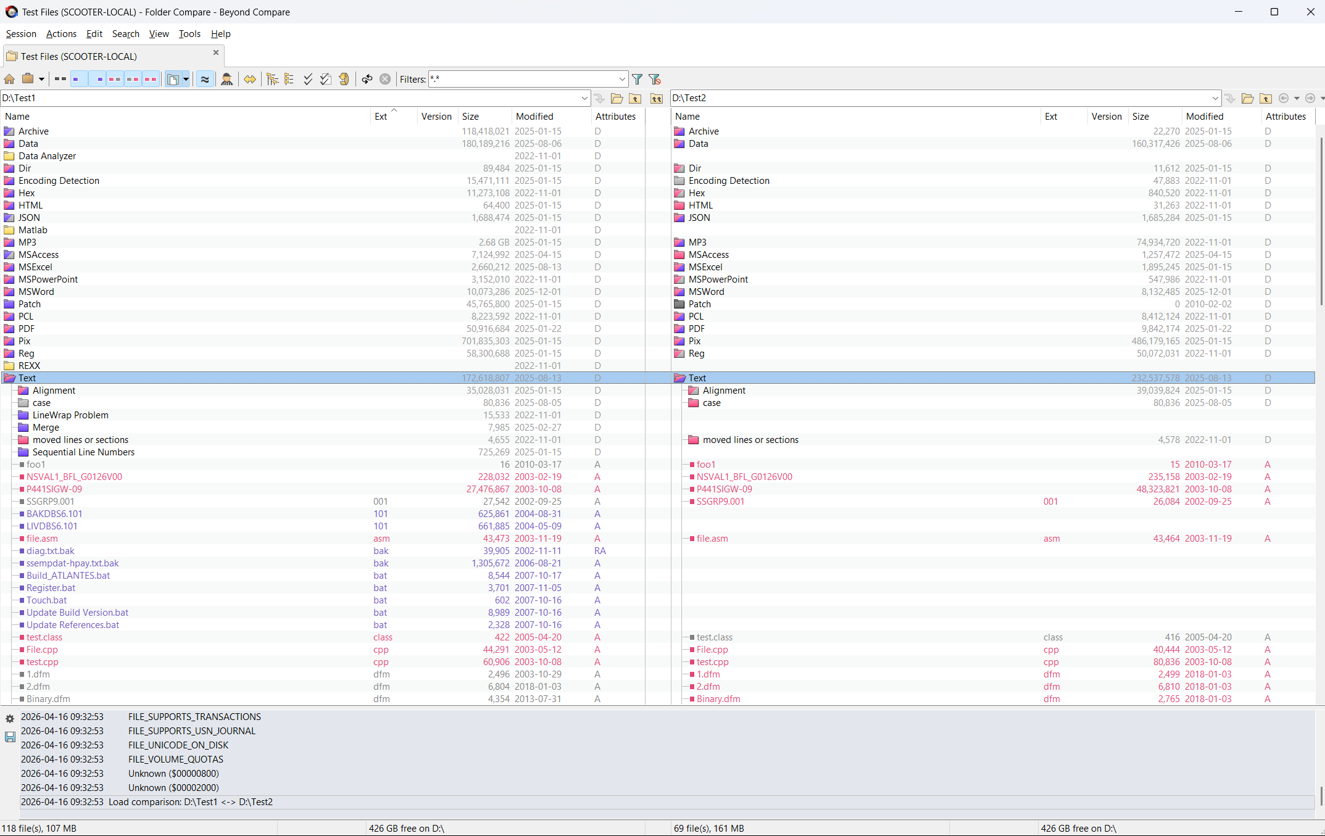Click the Home icon in the toolbar

pos(9,79)
